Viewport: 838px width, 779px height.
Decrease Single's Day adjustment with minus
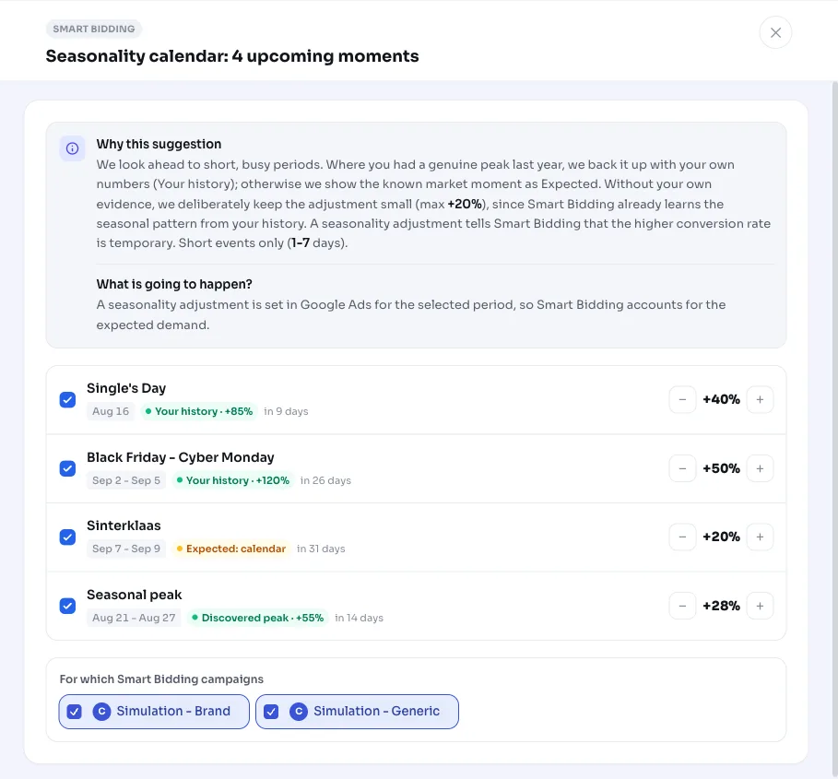(682, 400)
